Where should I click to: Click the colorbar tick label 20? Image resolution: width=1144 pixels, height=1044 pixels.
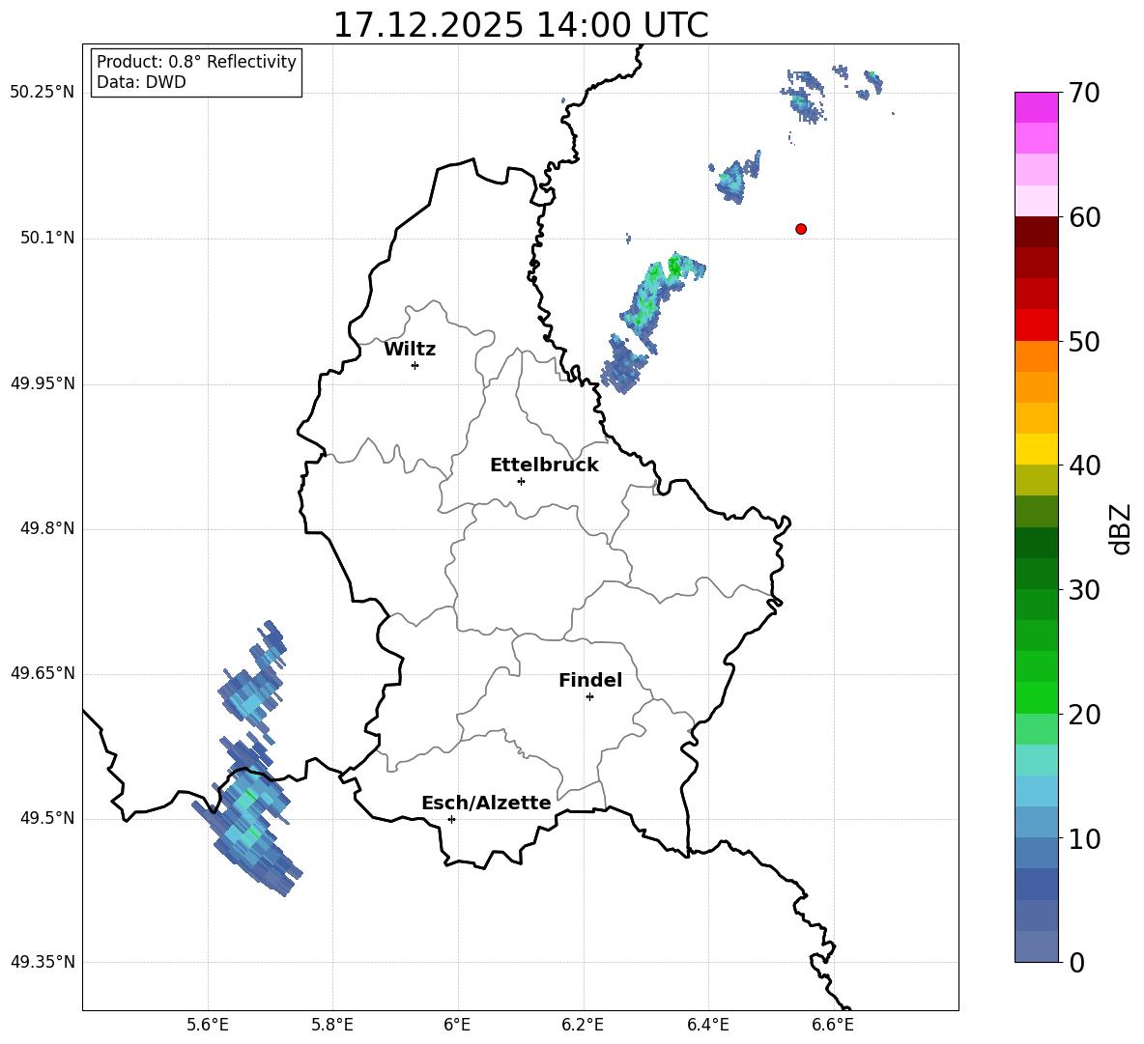coord(1084,715)
